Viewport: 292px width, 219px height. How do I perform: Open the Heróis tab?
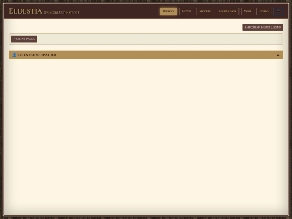coord(168,11)
